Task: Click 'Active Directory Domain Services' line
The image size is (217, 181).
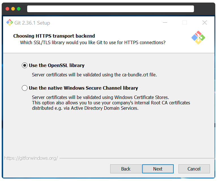Action: [85, 108]
